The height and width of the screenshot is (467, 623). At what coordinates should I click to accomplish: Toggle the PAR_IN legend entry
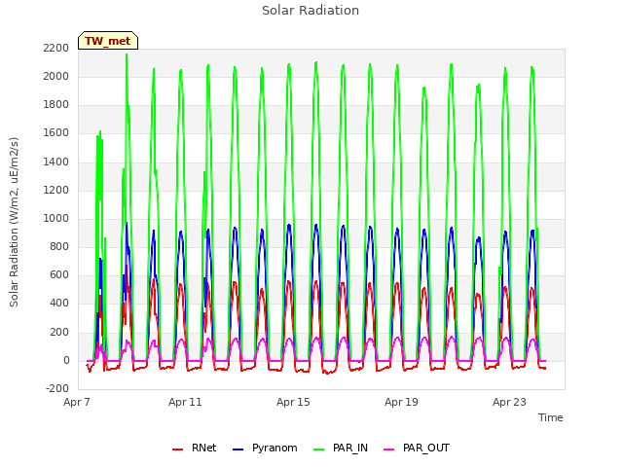click(x=341, y=449)
